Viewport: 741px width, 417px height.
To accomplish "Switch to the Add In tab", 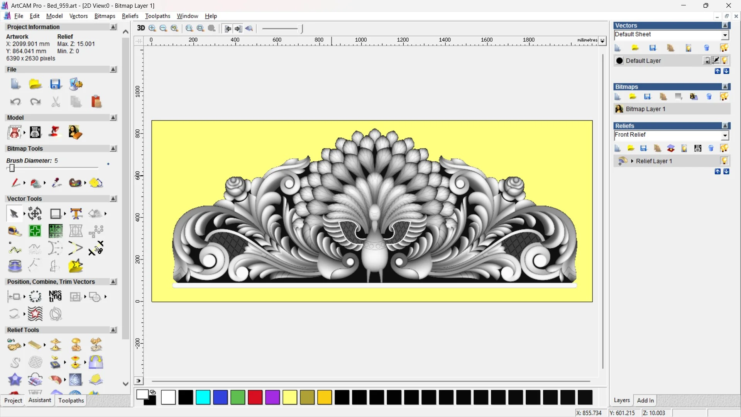I will coord(645,400).
